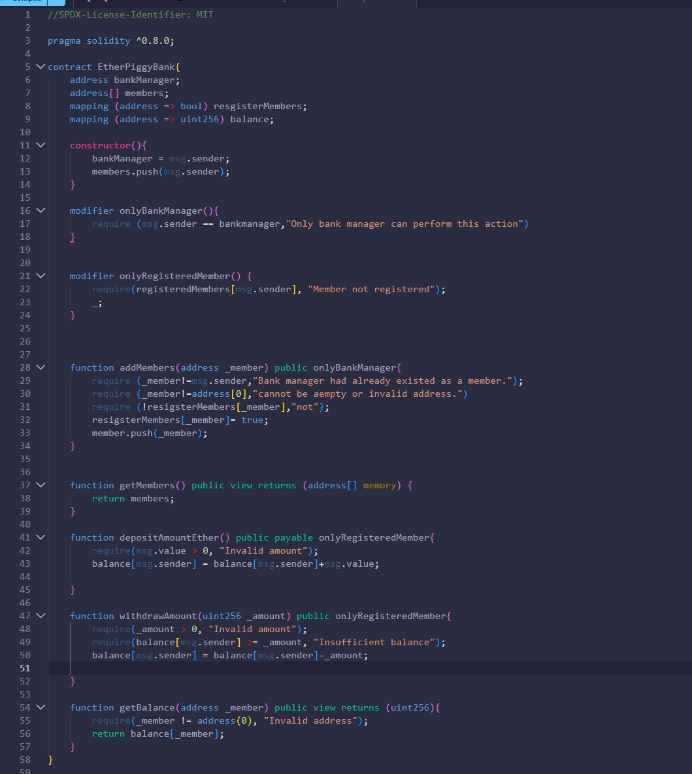The width and height of the screenshot is (692, 774).
Task: Click 'member.push' on line 33
Action: (x=122, y=433)
